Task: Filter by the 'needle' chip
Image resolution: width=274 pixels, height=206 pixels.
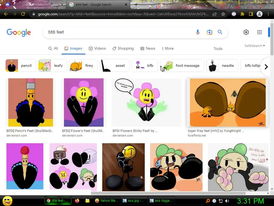Action: 222,65
